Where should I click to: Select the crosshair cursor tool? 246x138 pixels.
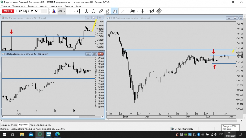[x=70, y=11]
